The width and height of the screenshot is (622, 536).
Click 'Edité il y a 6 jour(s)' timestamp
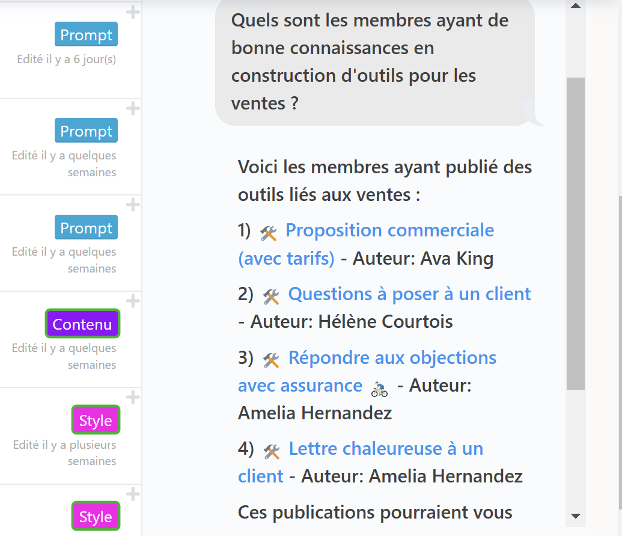click(x=67, y=60)
